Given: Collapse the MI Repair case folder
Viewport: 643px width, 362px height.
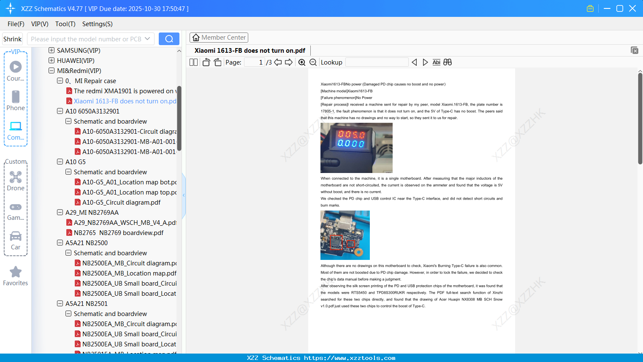Looking at the screenshot, I should 60,81.
